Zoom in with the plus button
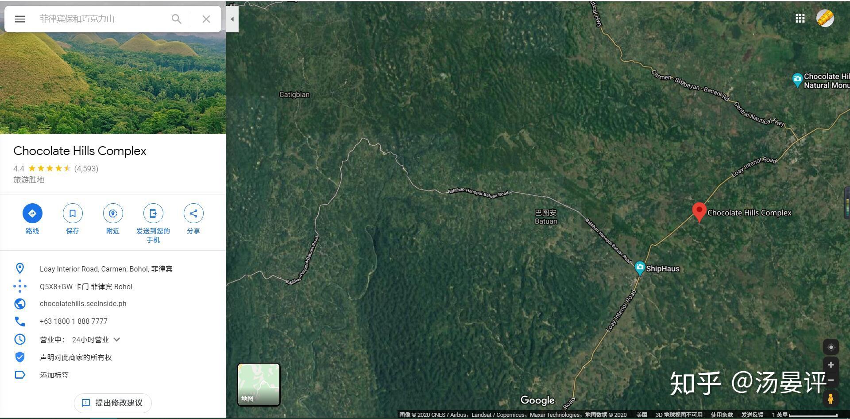This screenshot has width=850, height=419. (831, 365)
